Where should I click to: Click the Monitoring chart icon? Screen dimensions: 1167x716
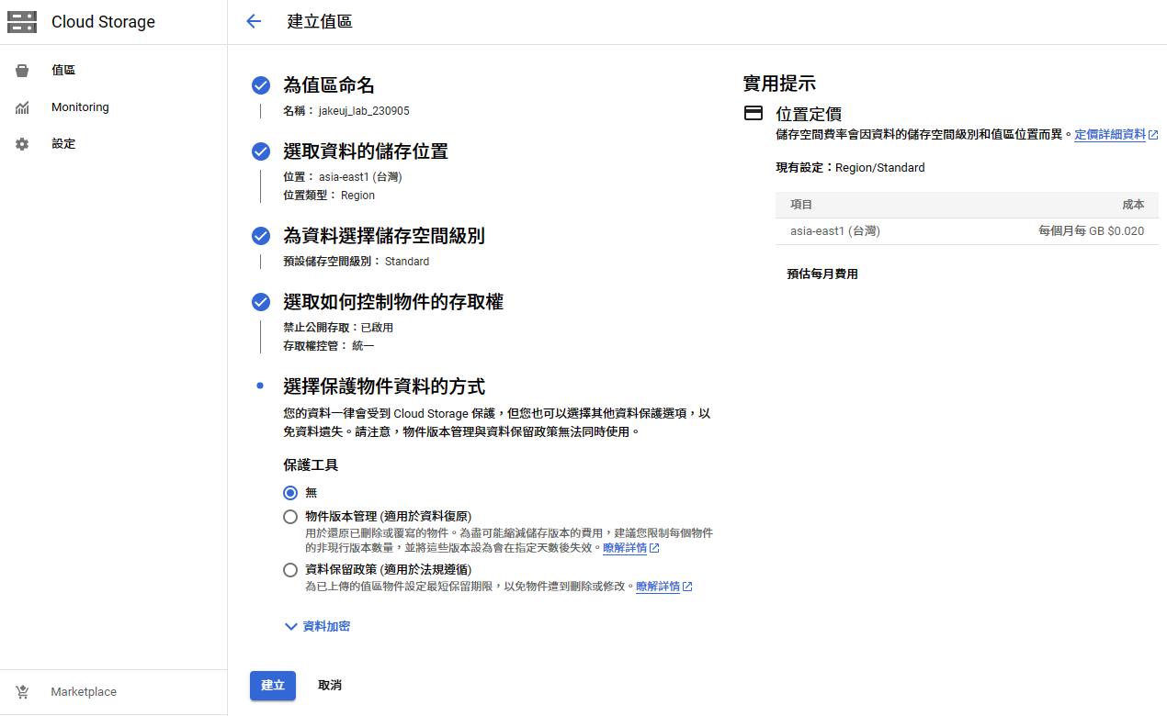[x=22, y=107]
